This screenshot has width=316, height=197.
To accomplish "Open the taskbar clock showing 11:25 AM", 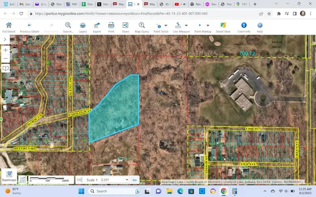I will [x=305, y=191].
